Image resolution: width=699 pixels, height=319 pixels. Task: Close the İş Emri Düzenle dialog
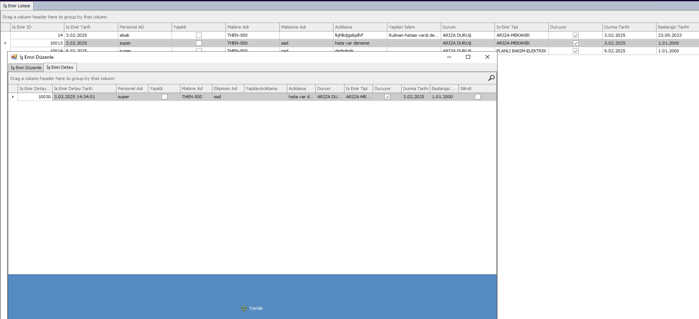click(487, 57)
